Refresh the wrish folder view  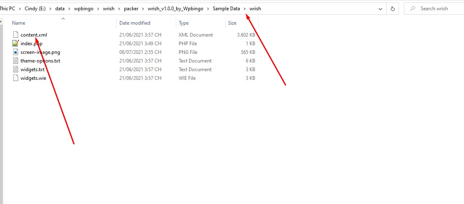click(x=393, y=9)
